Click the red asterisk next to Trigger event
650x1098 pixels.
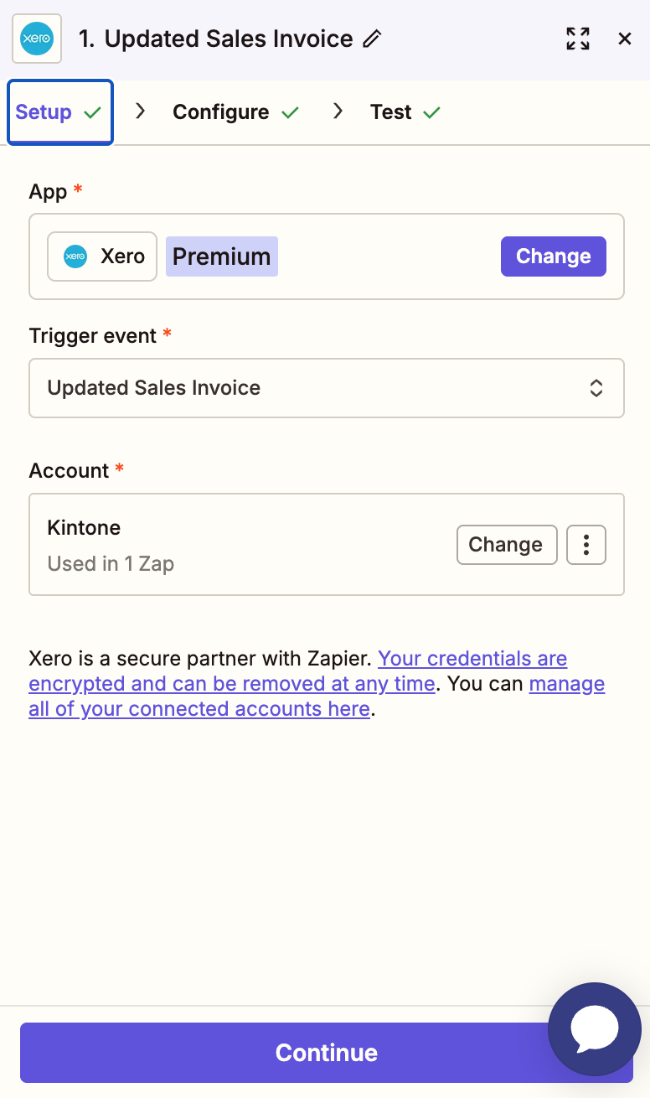166,333
